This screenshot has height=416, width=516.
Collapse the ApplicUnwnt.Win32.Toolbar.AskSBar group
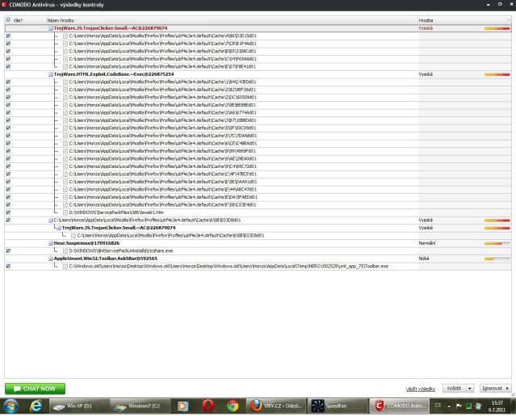51,259
